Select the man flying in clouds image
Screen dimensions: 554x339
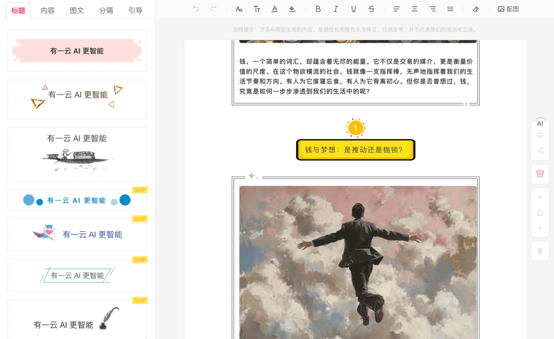(x=358, y=262)
